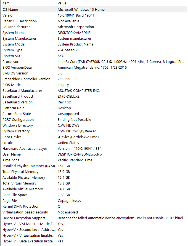The height and width of the screenshot is (246, 188).
Task: Select the Embedded Controller Version row
Action: 94,79
